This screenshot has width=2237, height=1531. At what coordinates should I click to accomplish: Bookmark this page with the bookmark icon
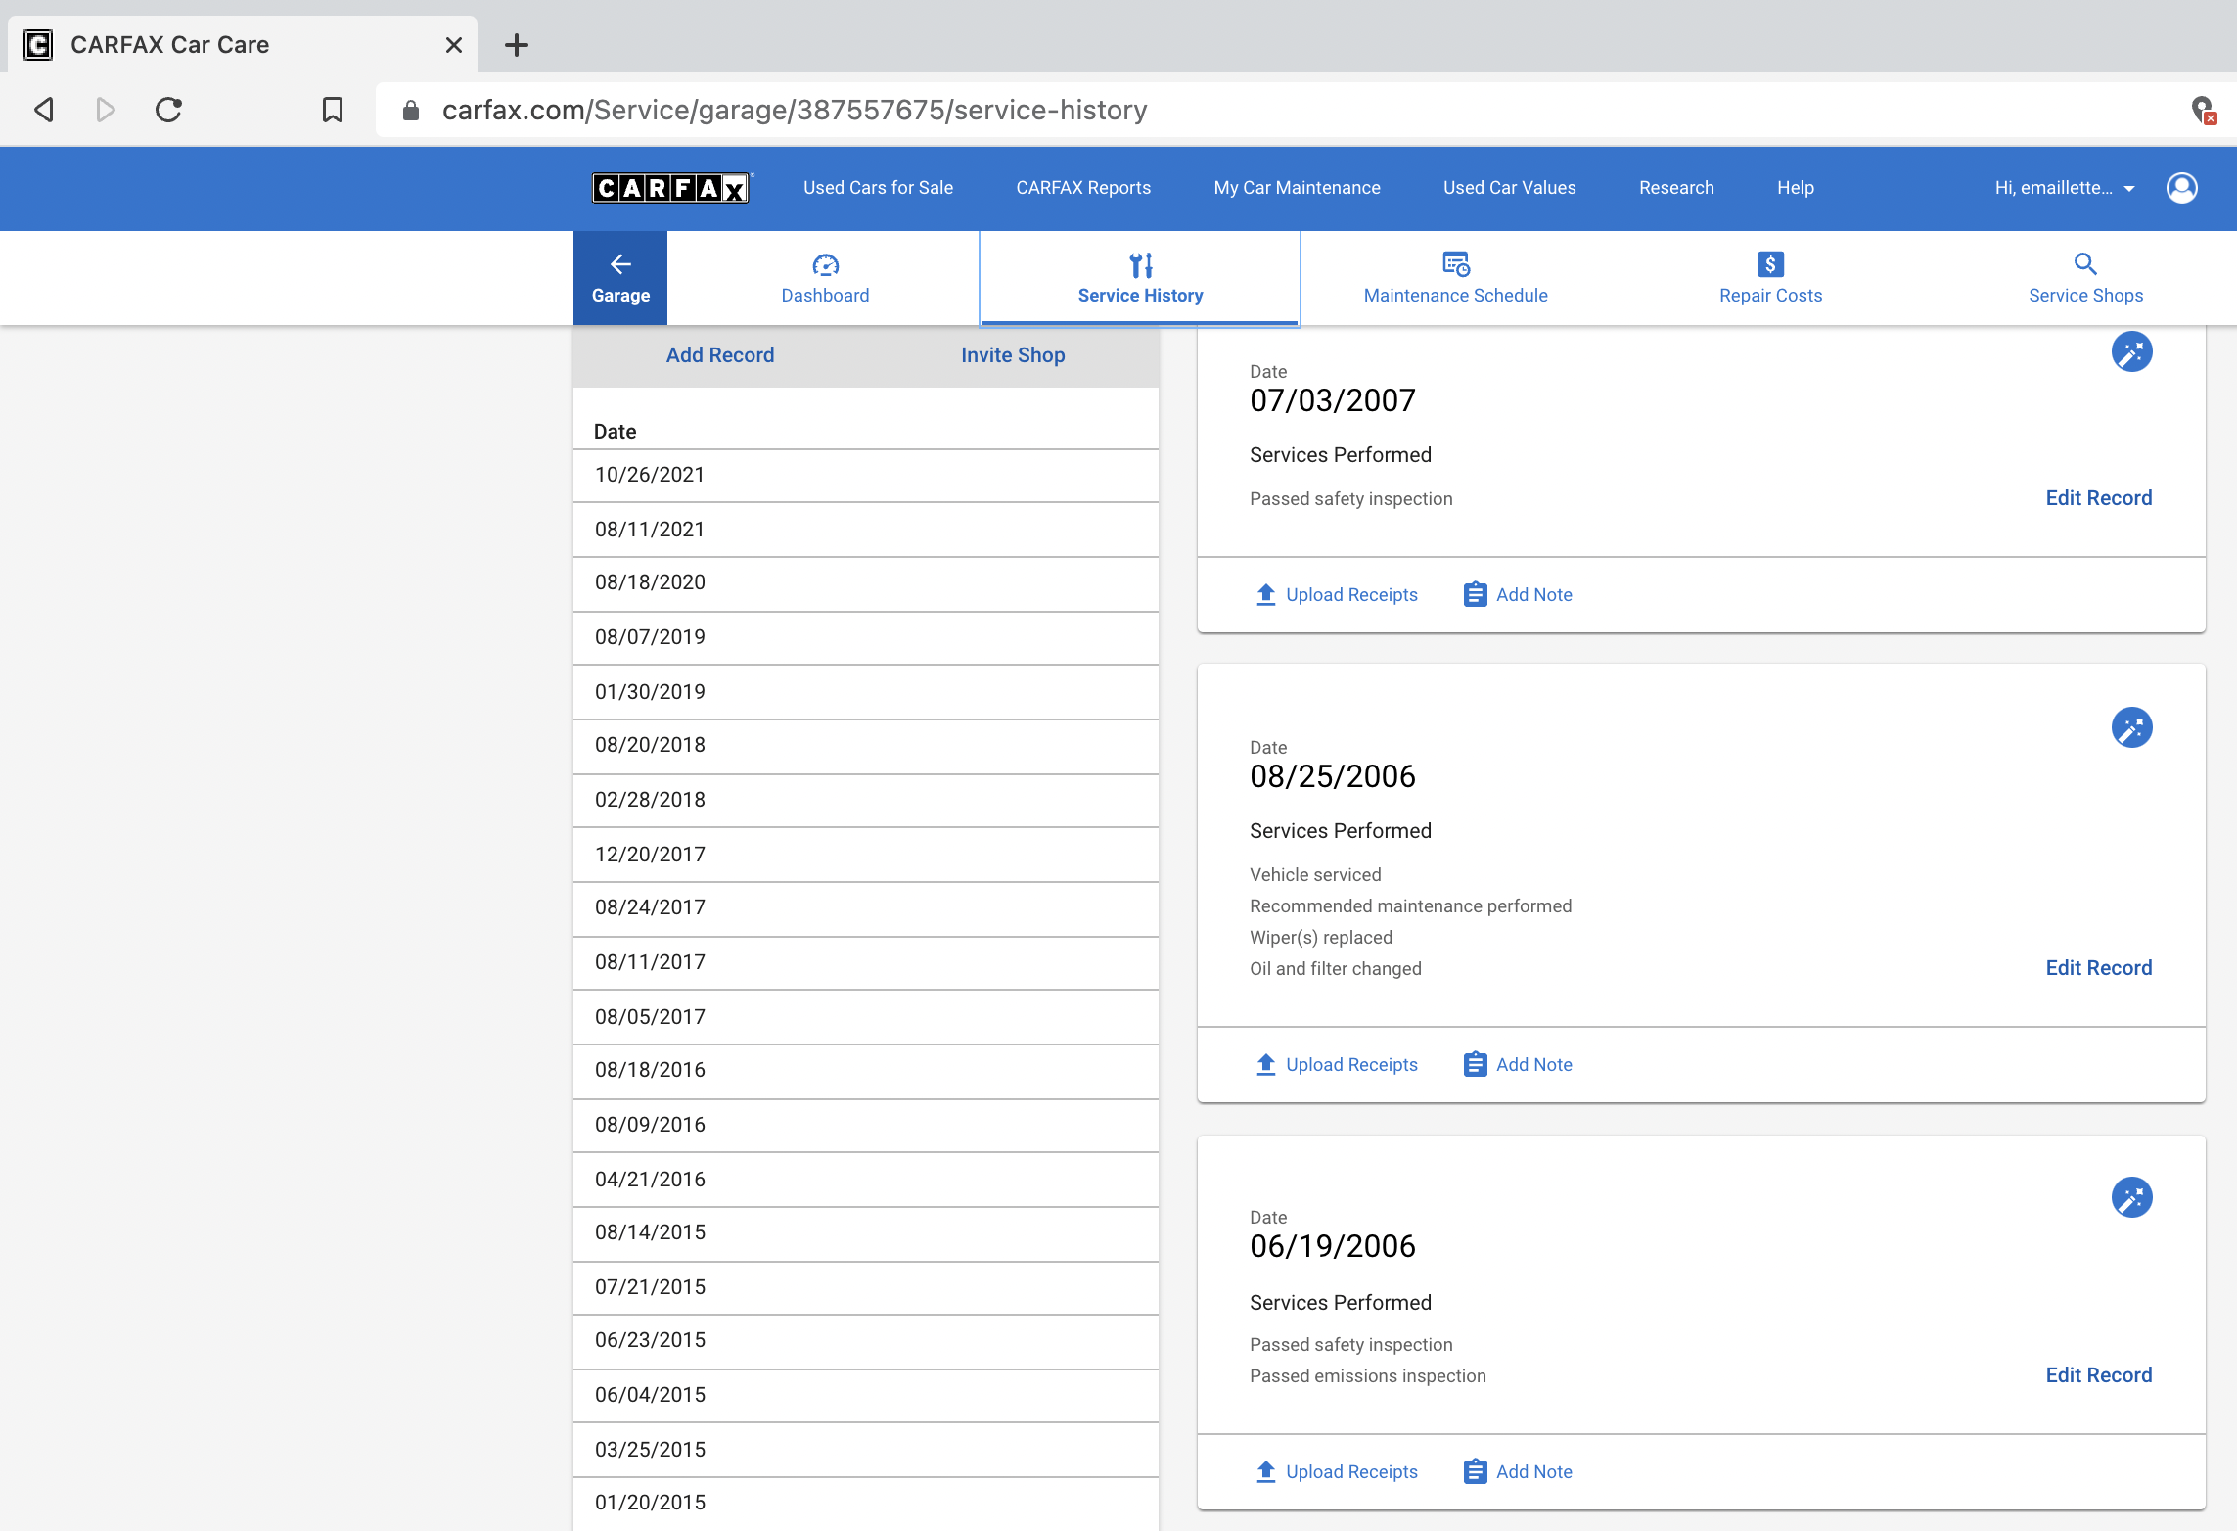click(x=333, y=110)
